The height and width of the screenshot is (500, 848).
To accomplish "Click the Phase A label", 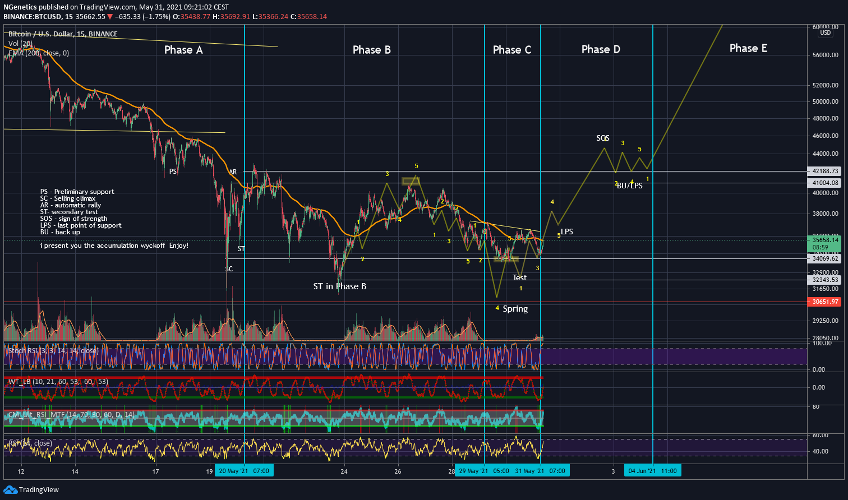I will click(183, 50).
